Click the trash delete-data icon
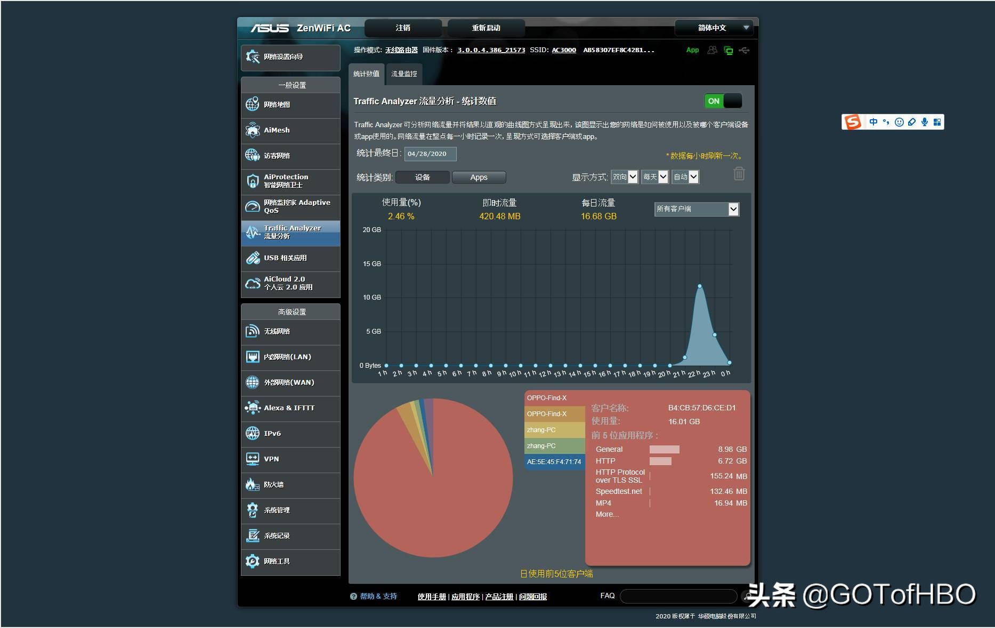 pos(739,173)
